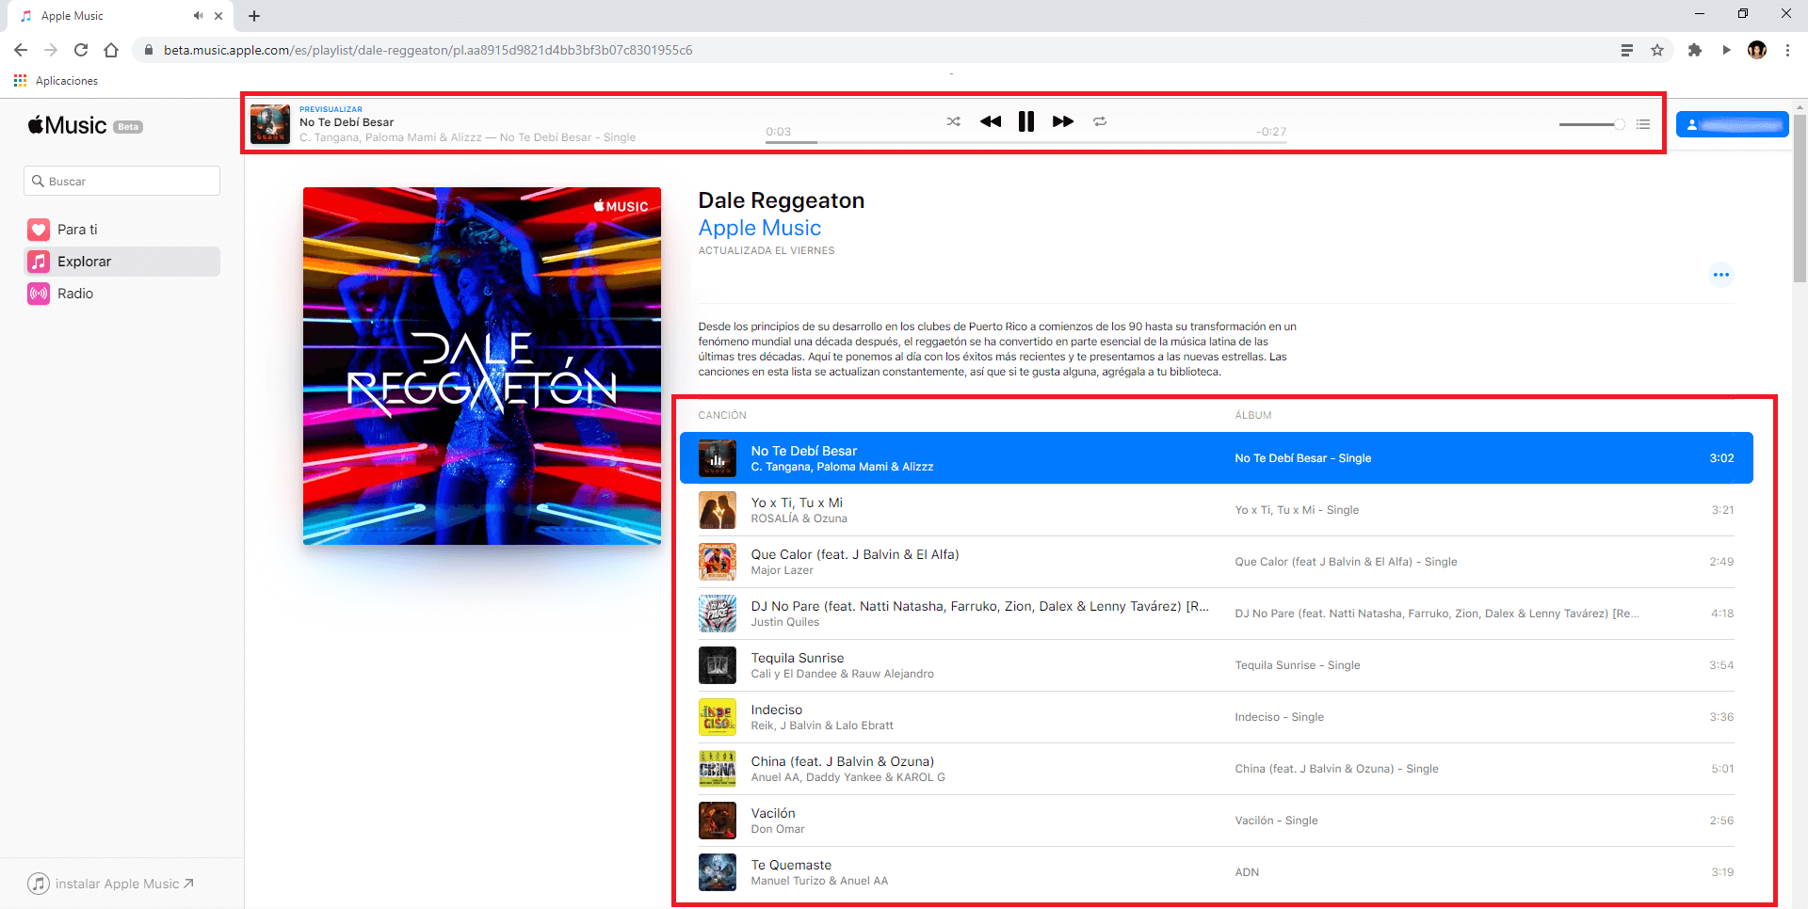Click the Explorar music note icon

(39, 262)
